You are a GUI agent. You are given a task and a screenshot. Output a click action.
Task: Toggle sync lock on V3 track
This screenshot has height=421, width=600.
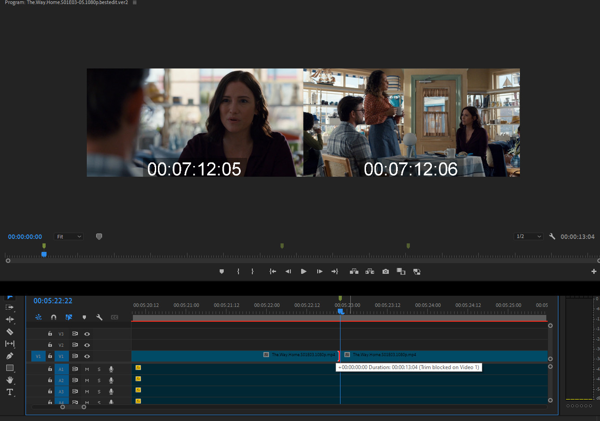[75, 334]
